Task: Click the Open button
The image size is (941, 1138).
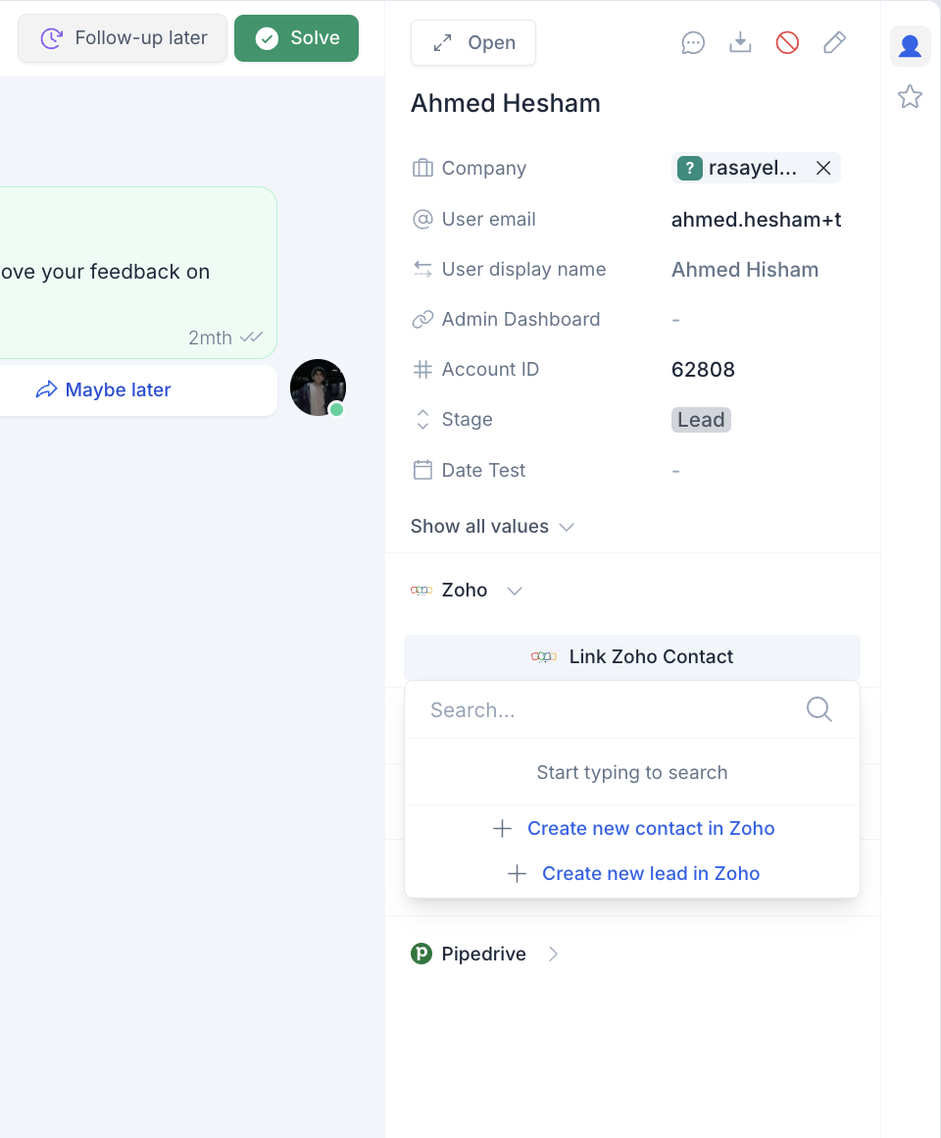Action: pos(473,42)
